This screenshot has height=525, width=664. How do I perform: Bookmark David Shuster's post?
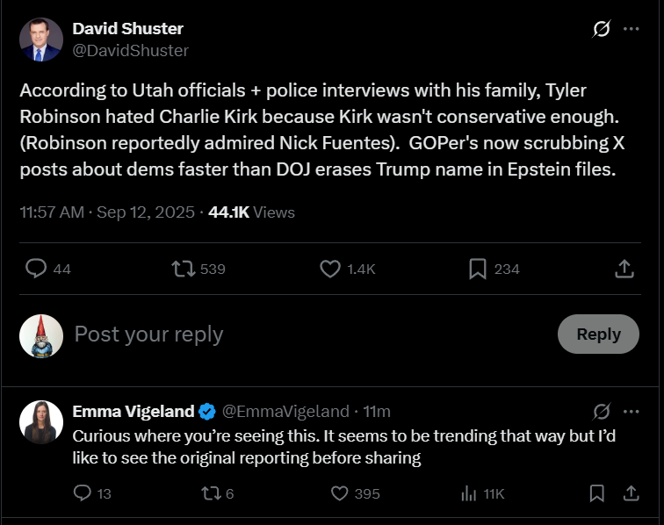pyautogui.click(x=478, y=269)
